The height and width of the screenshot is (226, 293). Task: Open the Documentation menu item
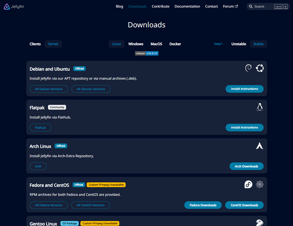pyautogui.click(x=187, y=6)
